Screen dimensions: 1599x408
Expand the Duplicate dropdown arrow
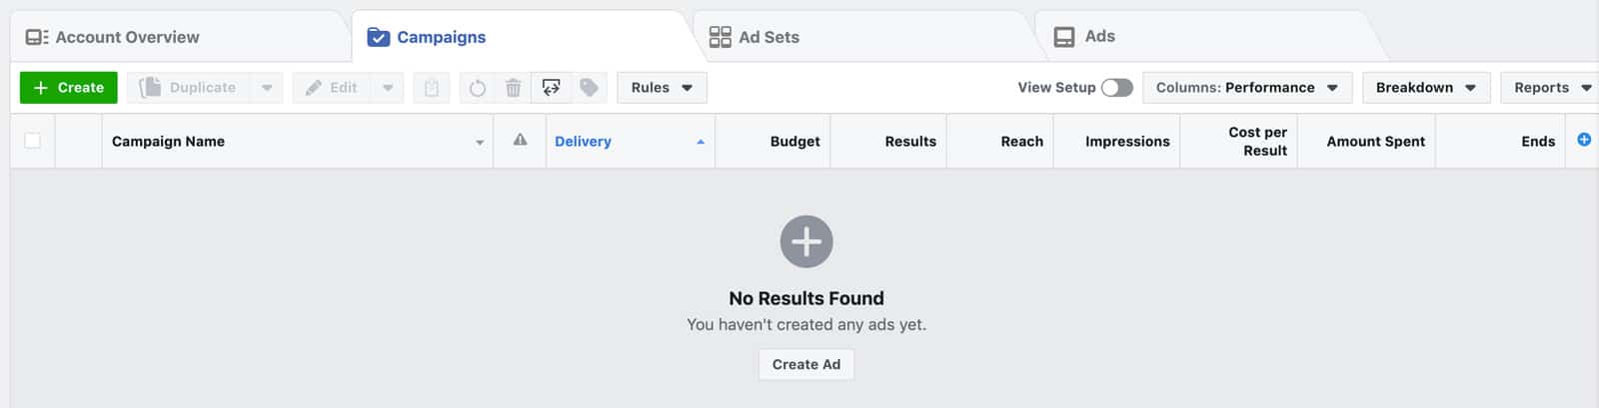pos(267,88)
